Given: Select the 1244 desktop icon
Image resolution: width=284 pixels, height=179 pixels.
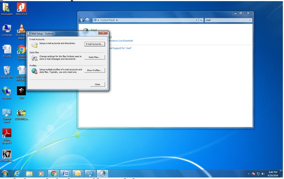Looking at the screenshot, I should click(21, 93).
